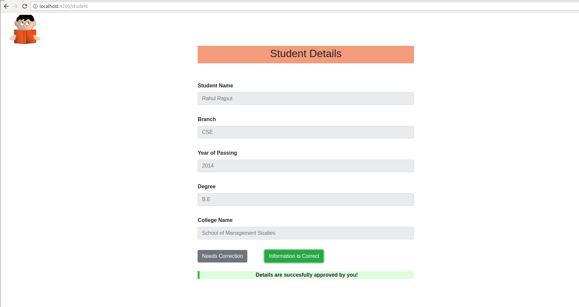The height and width of the screenshot is (307, 579).
Task: Click the College Name input field
Action: point(306,233)
